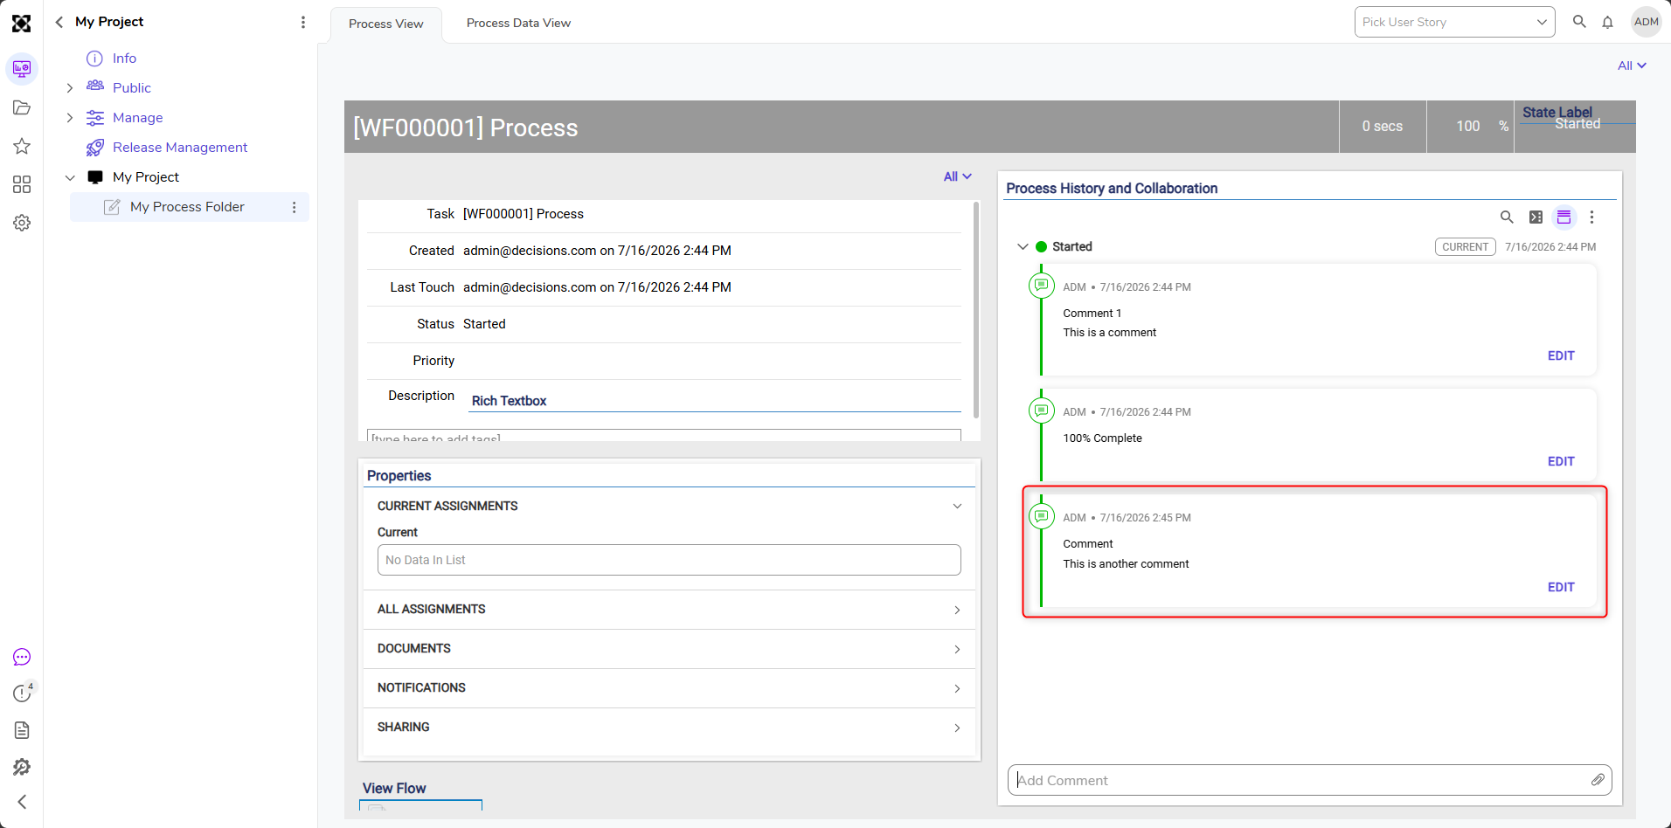The width and height of the screenshot is (1671, 828).
Task: Open the document sidebar icon
Action: coord(22,730)
